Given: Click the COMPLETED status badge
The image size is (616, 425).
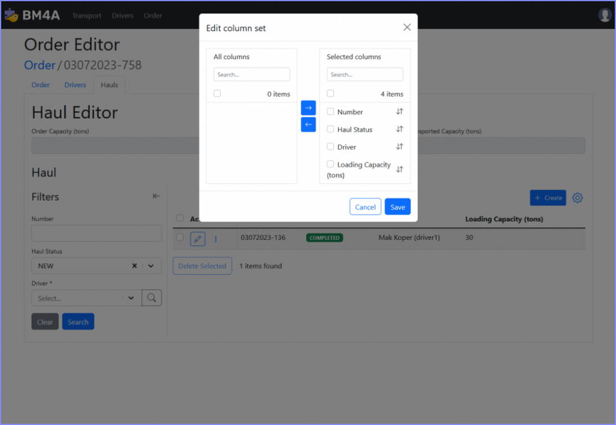Looking at the screenshot, I should [324, 238].
